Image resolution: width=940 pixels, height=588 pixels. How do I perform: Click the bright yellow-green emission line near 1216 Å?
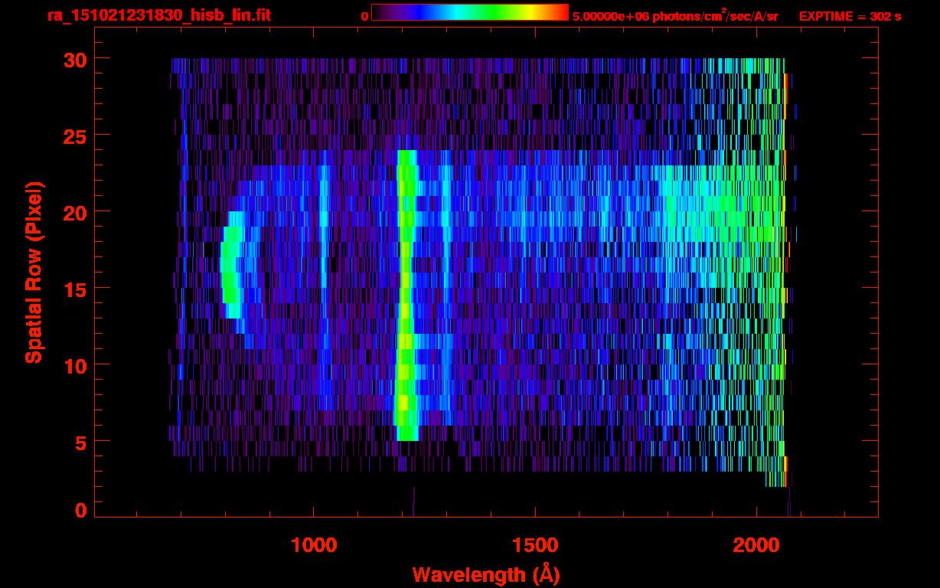(407, 296)
